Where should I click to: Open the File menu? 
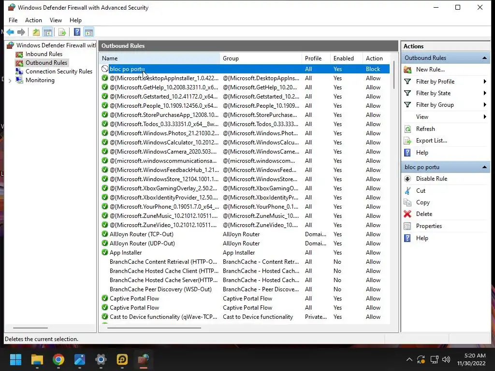pos(13,20)
